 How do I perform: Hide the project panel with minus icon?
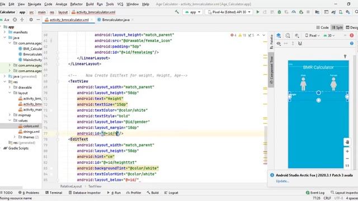click(38, 20)
